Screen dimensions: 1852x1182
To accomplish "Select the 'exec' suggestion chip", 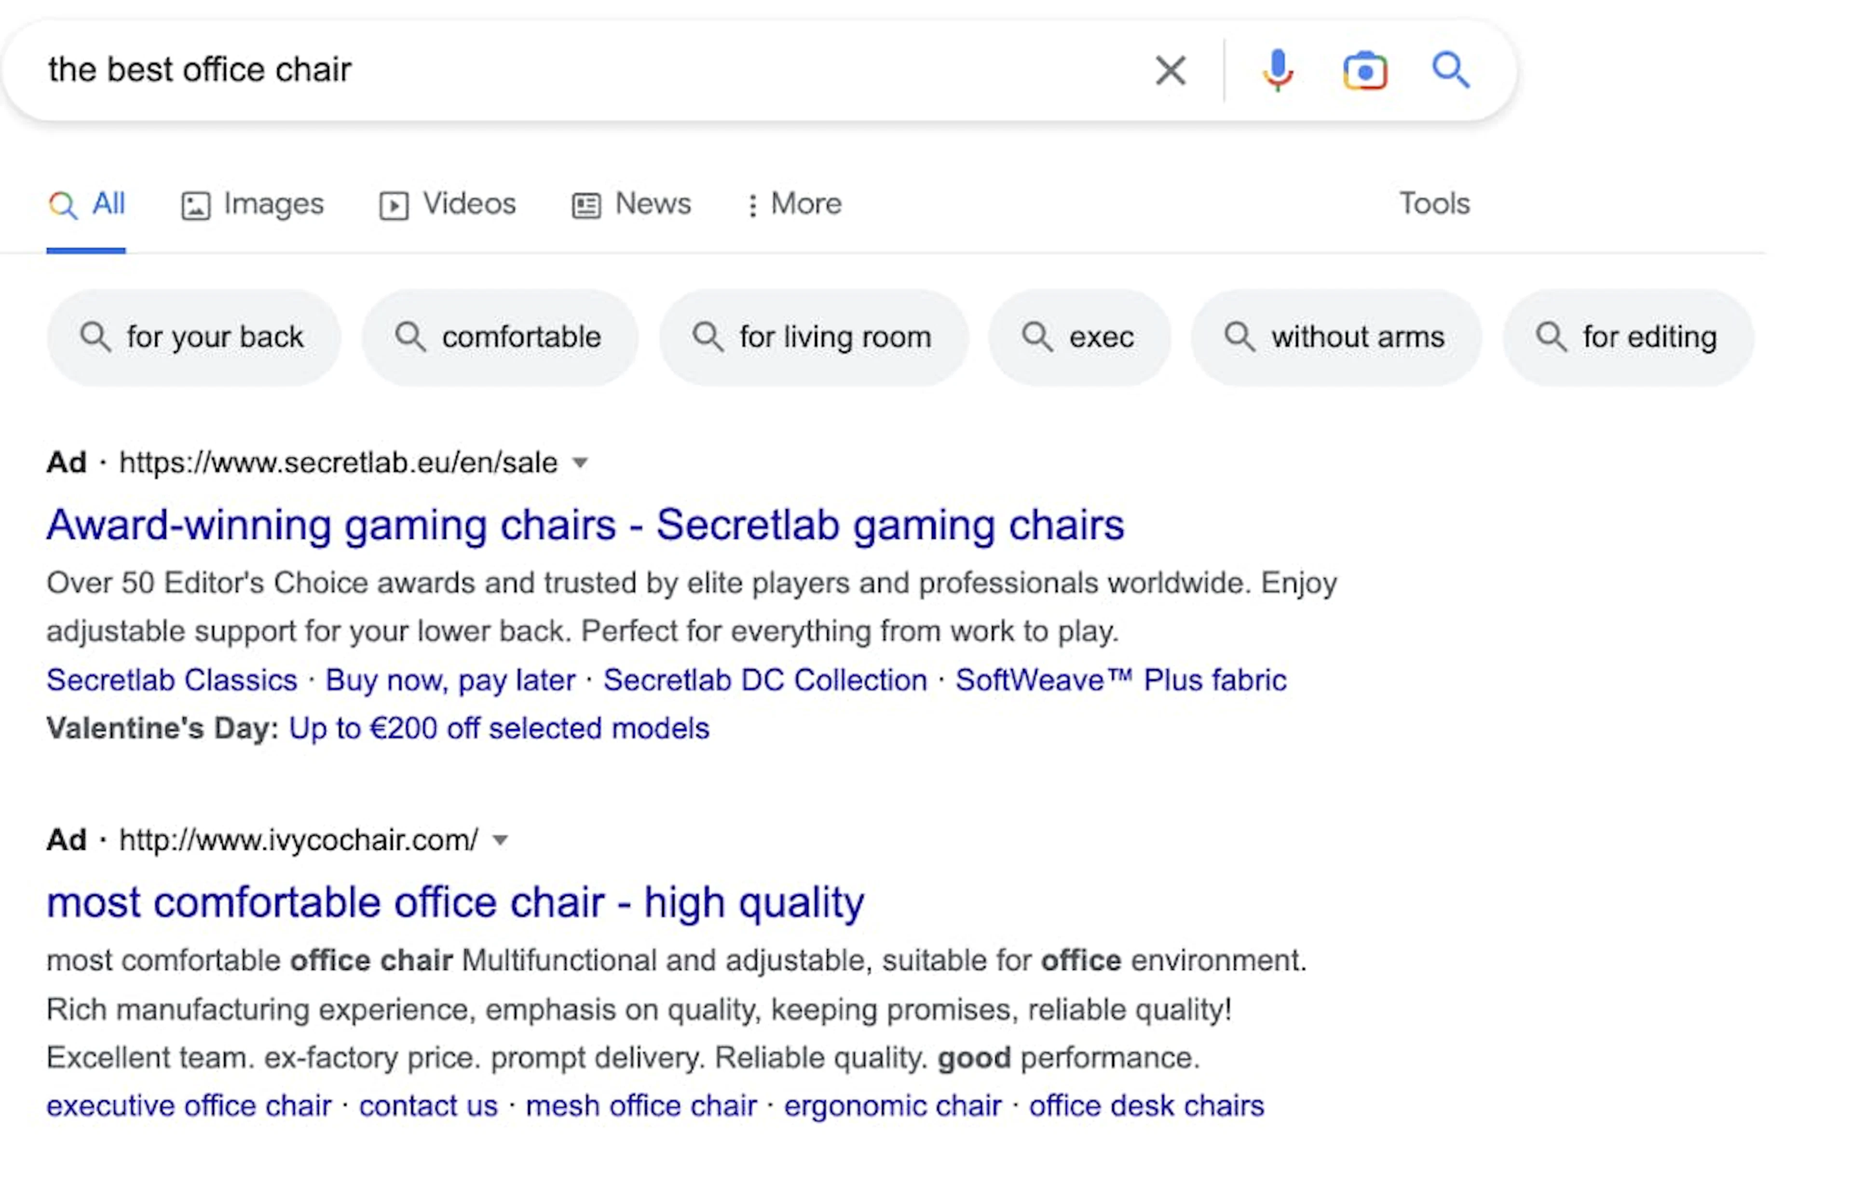I will (1080, 338).
